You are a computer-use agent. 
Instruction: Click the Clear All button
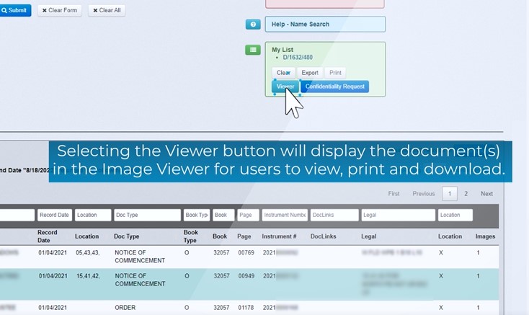point(107,11)
